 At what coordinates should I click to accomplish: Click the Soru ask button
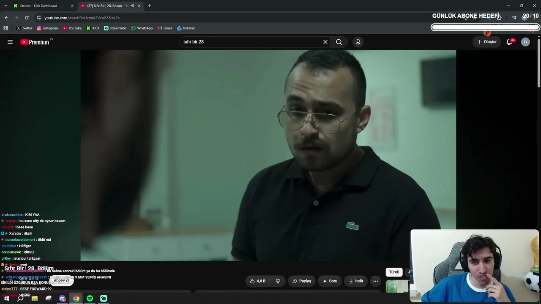330,281
